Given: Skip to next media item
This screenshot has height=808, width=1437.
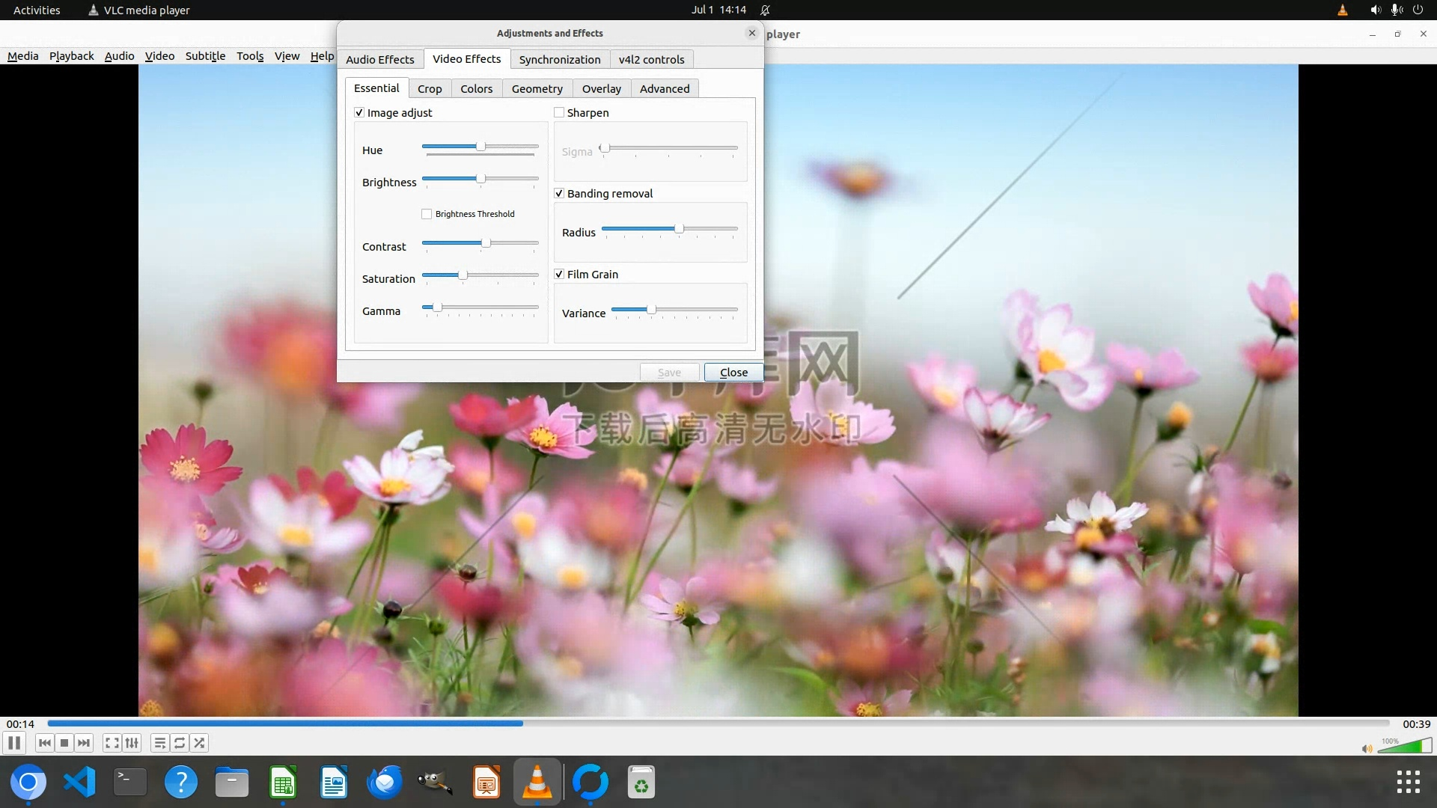Looking at the screenshot, I should [84, 743].
